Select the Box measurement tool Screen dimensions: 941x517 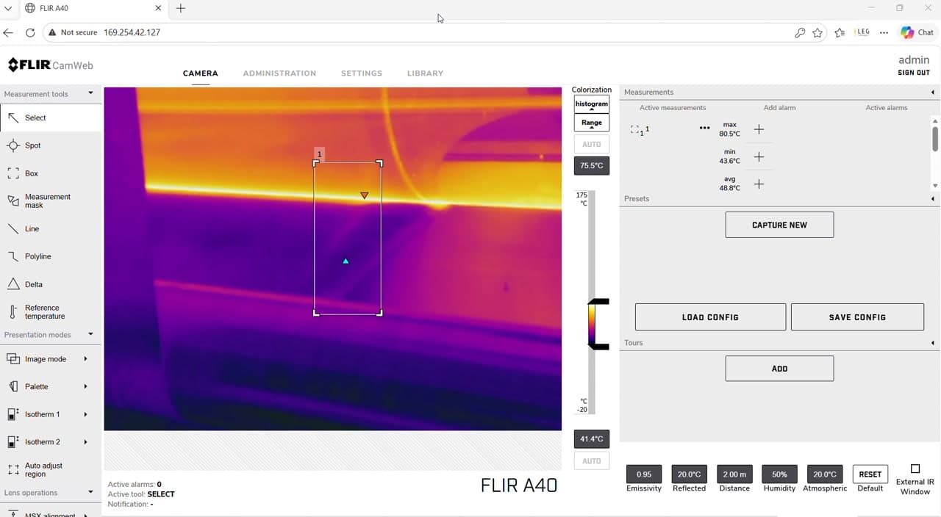coord(31,173)
